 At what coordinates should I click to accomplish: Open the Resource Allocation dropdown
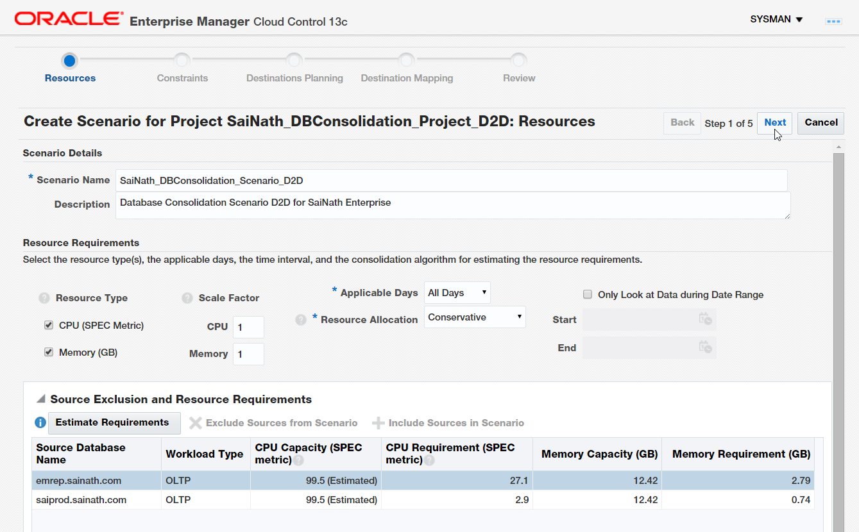click(x=475, y=317)
